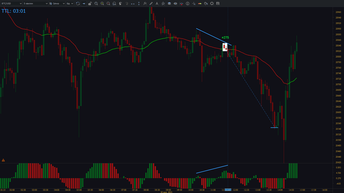The image size is (344, 193).
Task: Click the 08:00 time axis label
Action: 146,190
